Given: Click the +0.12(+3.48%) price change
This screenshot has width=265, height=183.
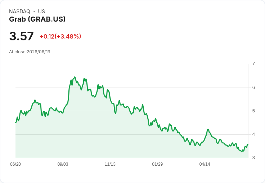Looking at the screenshot, I should [60, 36].
